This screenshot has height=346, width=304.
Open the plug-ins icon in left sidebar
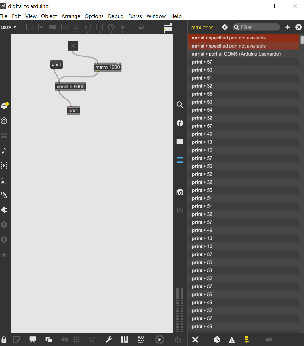[x=4, y=210]
